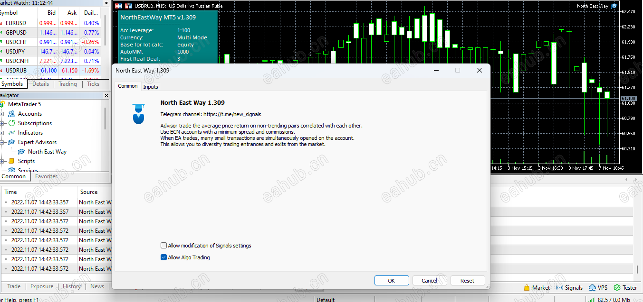
Task: Click the cap icon beside North East Way
Action: [21, 152]
